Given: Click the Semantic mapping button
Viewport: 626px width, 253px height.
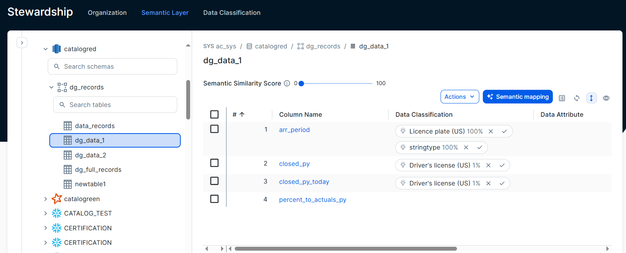Looking at the screenshot, I should point(517,97).
